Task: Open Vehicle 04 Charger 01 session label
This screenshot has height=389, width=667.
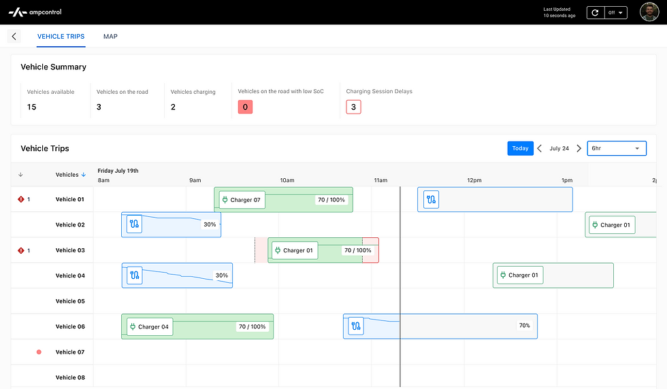Action: click(x=520, y=275)
